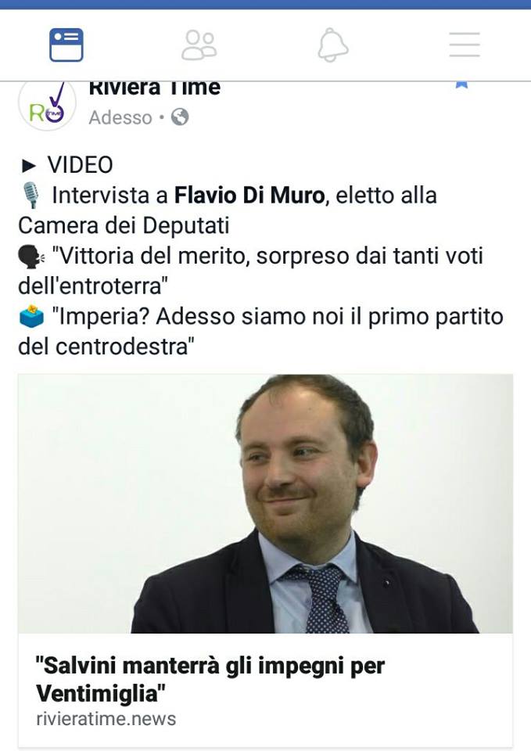This screenshot has width=531, height=751.
Task: Open the article preview photo
Action: click(265, 503)
